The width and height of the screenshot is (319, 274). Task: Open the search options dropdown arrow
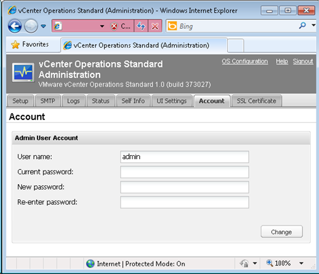(x=313, y=26)
